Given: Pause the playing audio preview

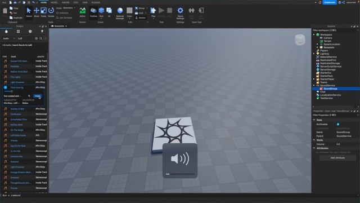Looking at the screenshot, I should (x=6, y=87).
